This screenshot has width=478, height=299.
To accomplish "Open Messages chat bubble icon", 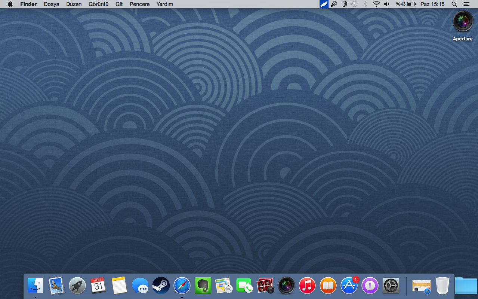I will point(140,286).
